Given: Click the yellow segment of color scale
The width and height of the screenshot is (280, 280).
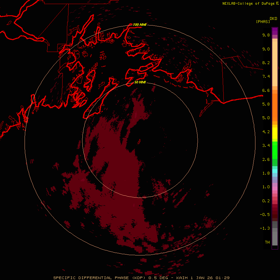Looking at the screenshot, I should pyautogui.click(x=275, y=133).
